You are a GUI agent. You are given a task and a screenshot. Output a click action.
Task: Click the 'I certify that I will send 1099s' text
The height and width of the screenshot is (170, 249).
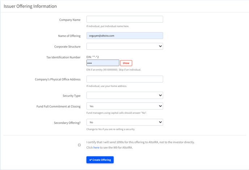pos(141,142)
